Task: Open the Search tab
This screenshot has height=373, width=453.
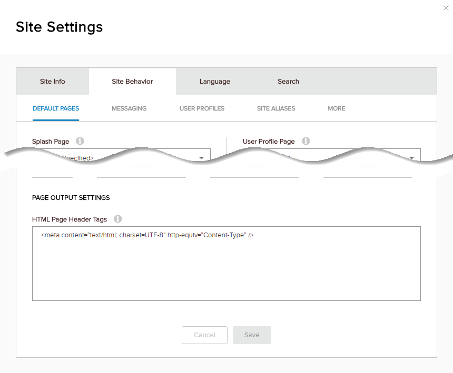Action: [288, 82]
